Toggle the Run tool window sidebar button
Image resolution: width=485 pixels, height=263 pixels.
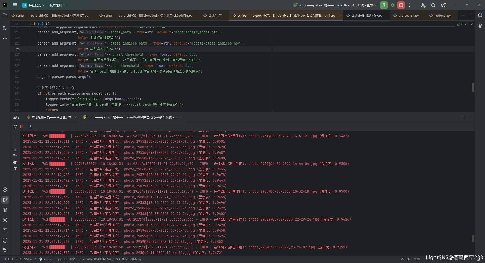click(5, 200)
